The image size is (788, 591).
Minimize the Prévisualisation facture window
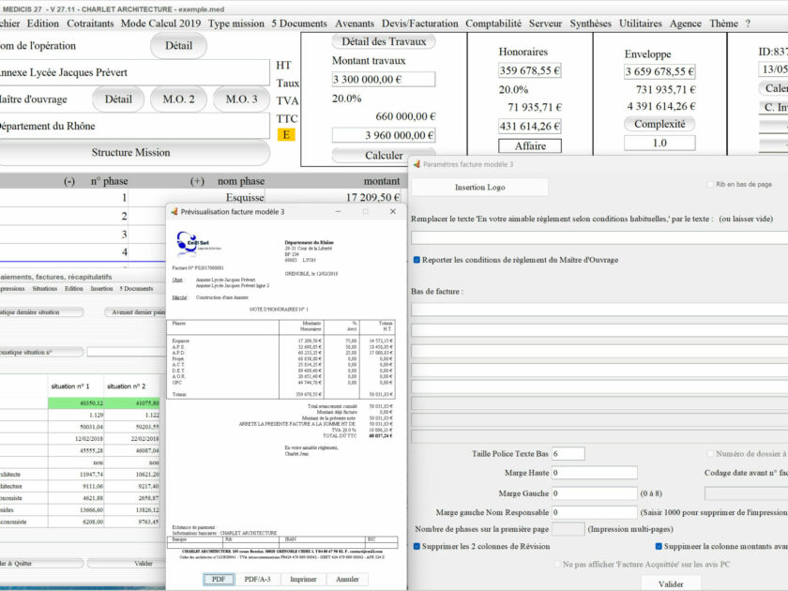pos(338,212)
